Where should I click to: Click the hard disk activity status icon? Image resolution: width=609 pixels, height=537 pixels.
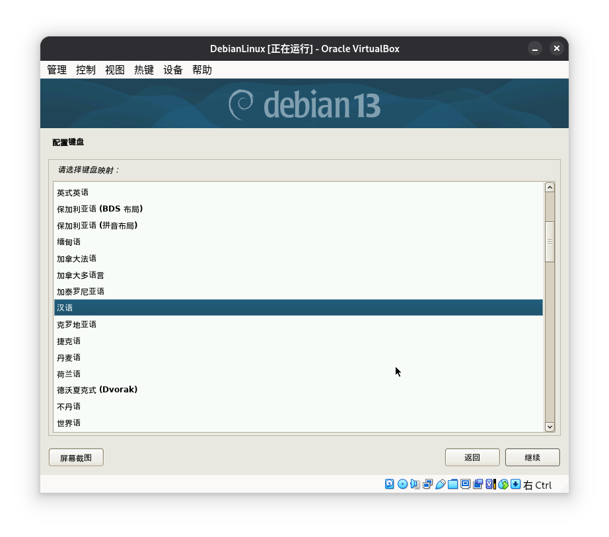click(389, 483)
